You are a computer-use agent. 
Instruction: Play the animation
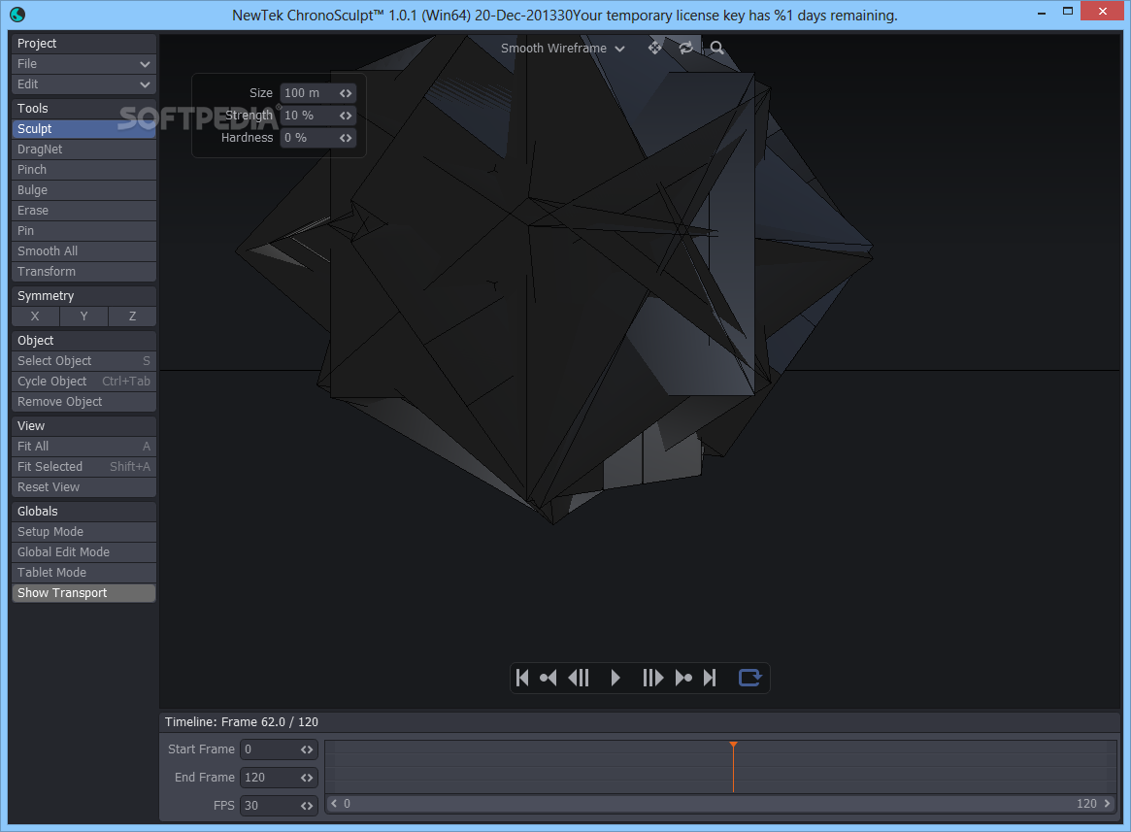click(x=615, y=678)
